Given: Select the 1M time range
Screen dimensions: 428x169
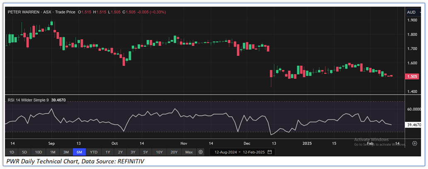Looking at the screenshot, I should [x=53, y=152].
